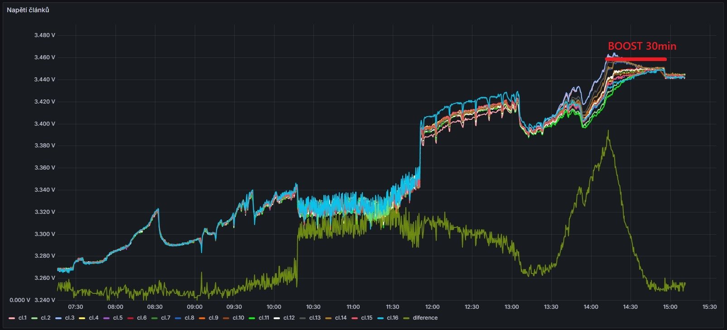Click the 3.420 V y-axis label
727x330 pixels.
click(45, 102)
